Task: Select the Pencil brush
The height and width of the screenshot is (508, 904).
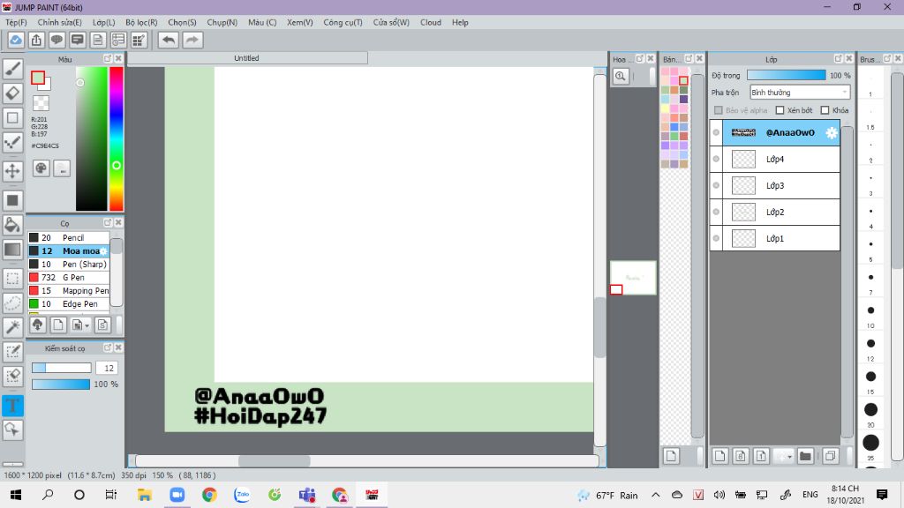Action: coord(69,238)
